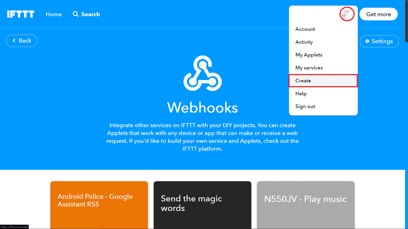Screen dimensions: 408x229
Task: Open My services from the menu
Action: tap(323, 68)
